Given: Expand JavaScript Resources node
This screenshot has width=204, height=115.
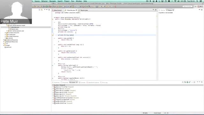Looking at the screenshot, I should [4, 40].
